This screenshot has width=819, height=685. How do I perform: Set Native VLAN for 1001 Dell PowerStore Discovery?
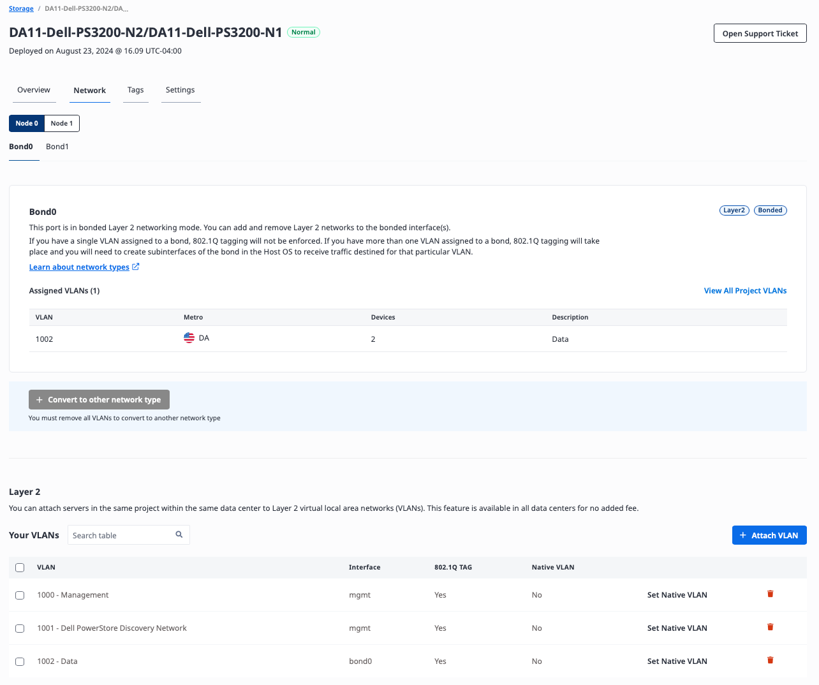pos(677,628)
